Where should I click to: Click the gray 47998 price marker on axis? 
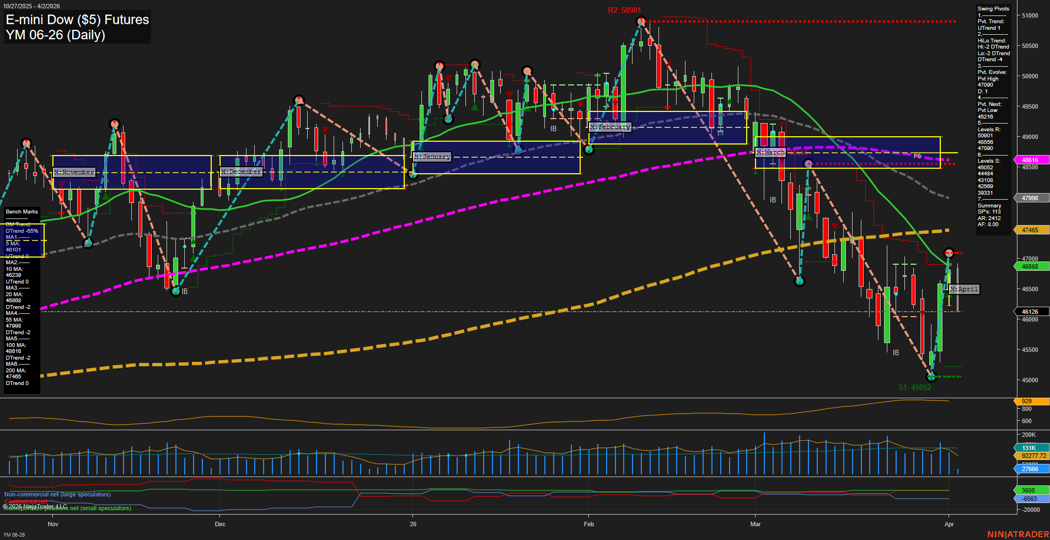pos(1031,197)
